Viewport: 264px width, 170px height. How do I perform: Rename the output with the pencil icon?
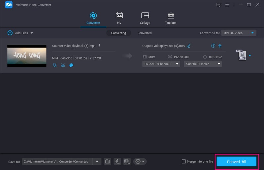tap(189, 46)
